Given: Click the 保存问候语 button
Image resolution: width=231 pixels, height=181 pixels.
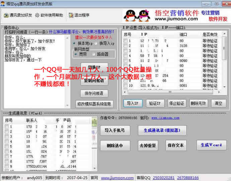Looking at the screenshot, I should click(94, 93).
